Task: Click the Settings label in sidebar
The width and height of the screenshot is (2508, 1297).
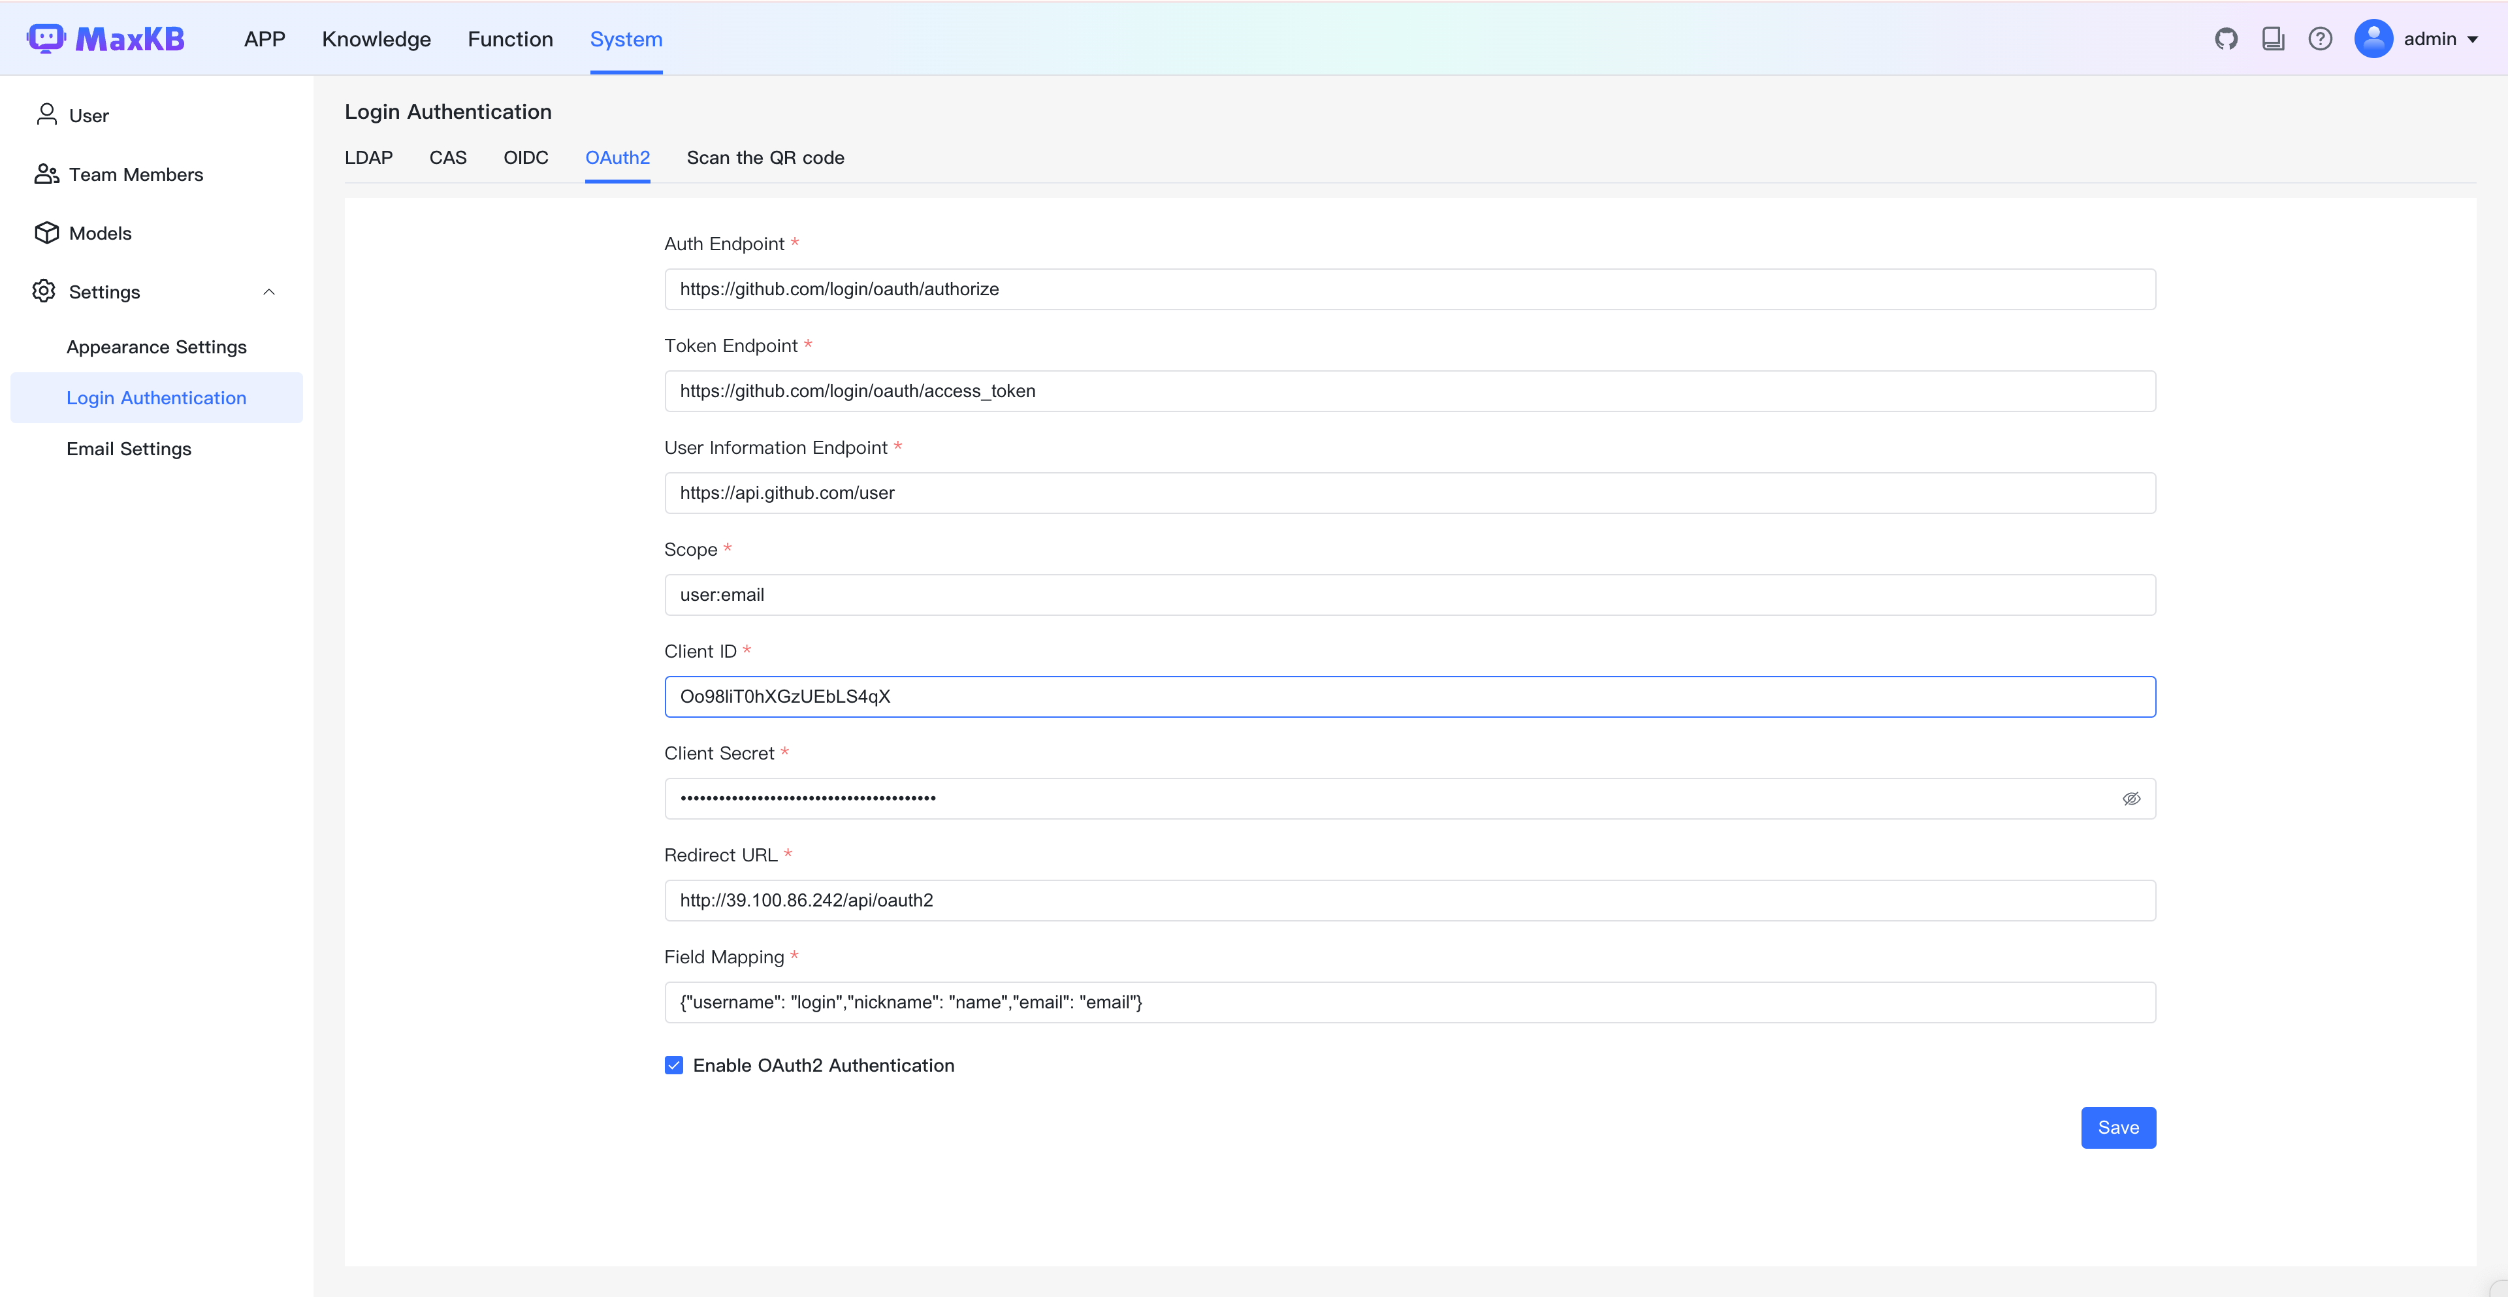Action: tap(104, 292)
